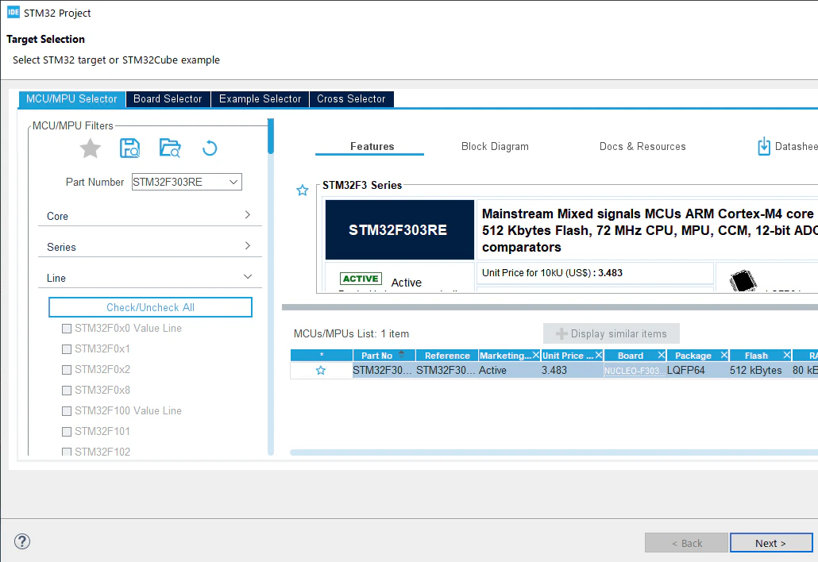Viewport: 818px width, 562px height.
Task: Click the Reference column header
Action: pos(447,356)
